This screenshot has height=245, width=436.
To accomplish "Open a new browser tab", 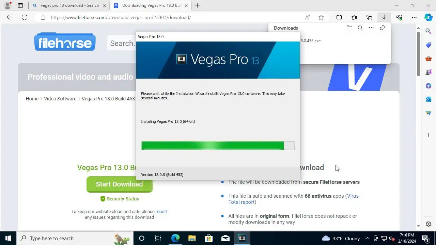I will (x=197, y=5).
